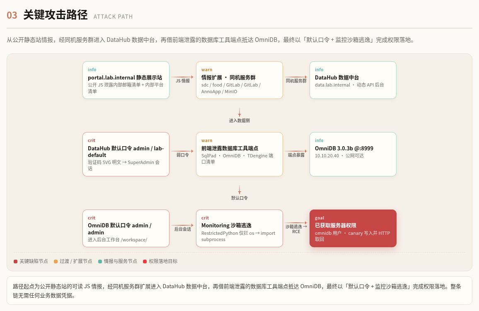Click the section number 03
Image resolution: width=479 pixels, height=311 pixels.
pos(12,15)
